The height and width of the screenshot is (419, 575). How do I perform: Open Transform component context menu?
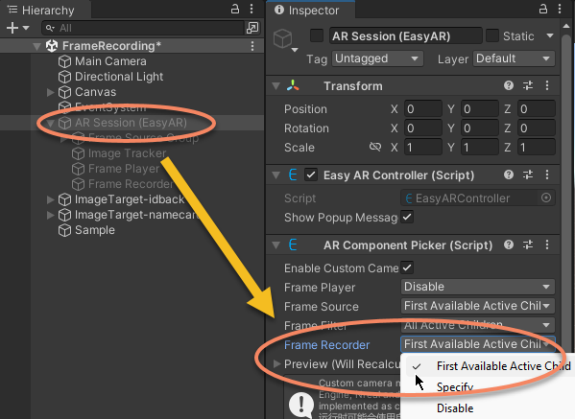[x=547, y=85]
